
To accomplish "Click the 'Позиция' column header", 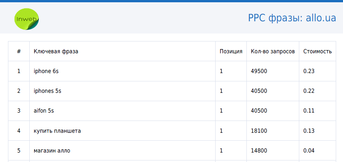I will click(x=231, y=51).
